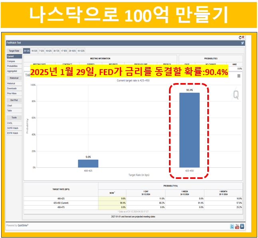This screenshot has width=258, height=238.
Task: Click the NOW column header
Action: (x=112, y=193)
